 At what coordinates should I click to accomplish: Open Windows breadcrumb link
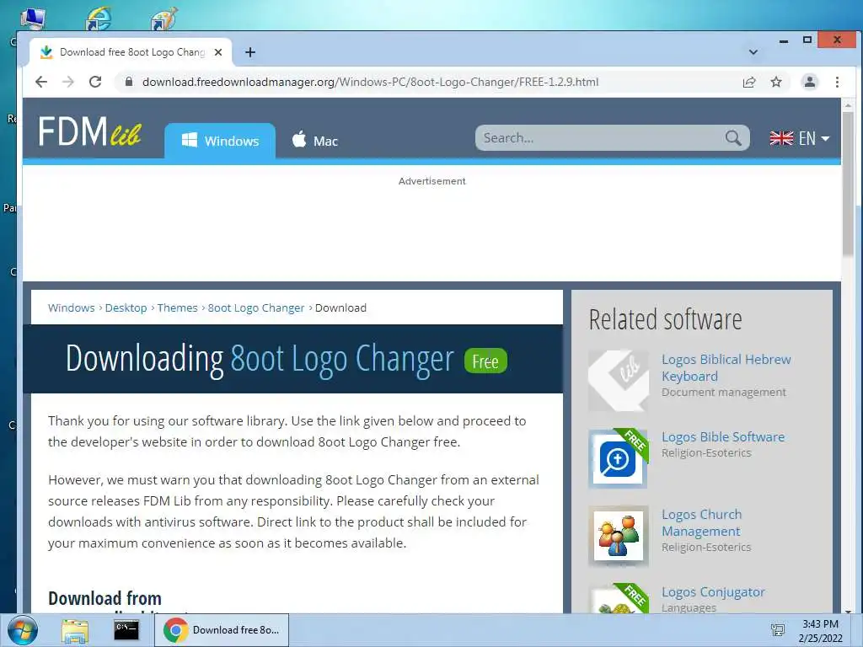pyautogui.click(x=71, y=308)
